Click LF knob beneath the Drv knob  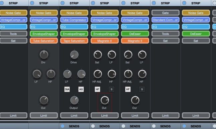37,74
